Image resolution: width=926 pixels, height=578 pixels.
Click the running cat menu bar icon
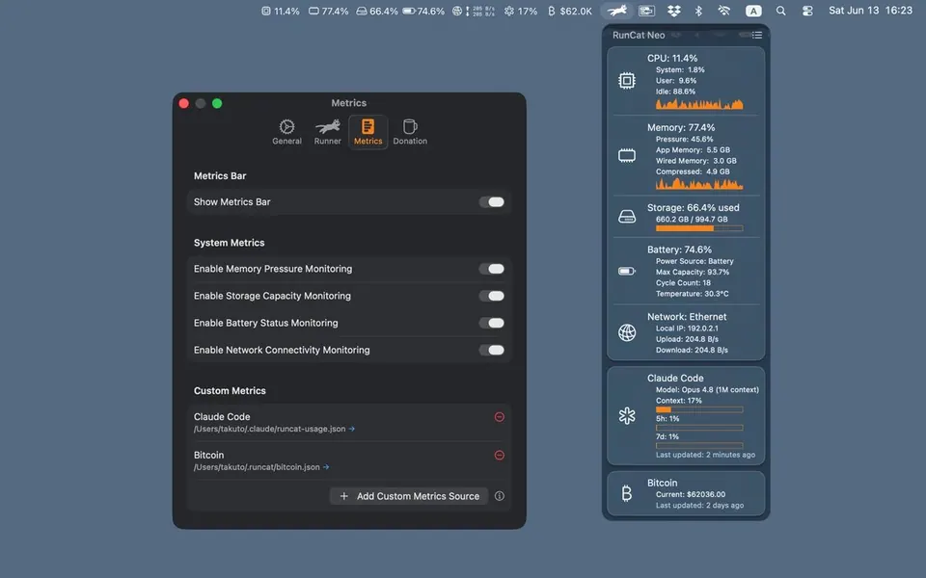tap(617, 11)
